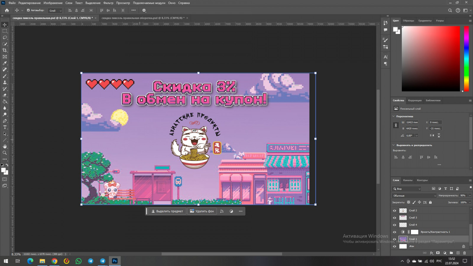Hide the Слой 4 layer
The image size is (473, 266).
pyautogui.click(x=394, y=225)
